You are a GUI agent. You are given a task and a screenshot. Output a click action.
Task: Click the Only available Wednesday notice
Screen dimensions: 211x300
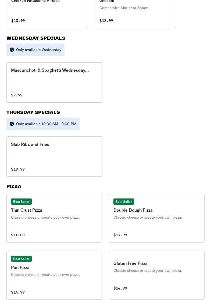(39, 50)
